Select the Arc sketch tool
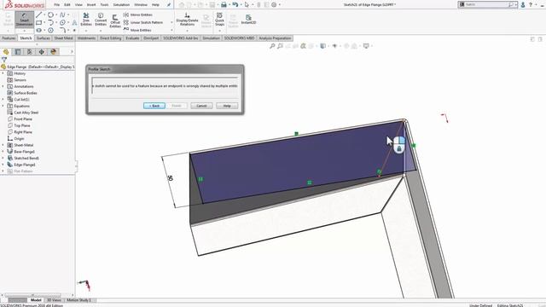 point(51,23)
